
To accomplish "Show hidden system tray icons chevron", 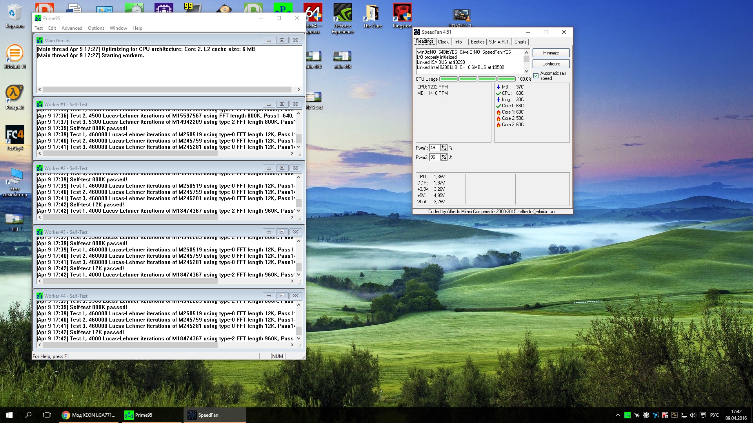I will click(x=618, y=415).
